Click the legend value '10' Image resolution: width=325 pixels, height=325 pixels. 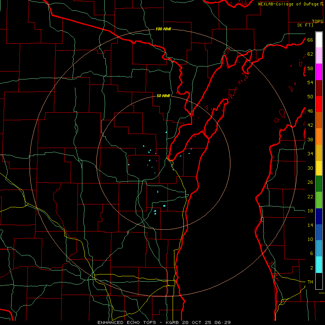(x=310, y=239)
